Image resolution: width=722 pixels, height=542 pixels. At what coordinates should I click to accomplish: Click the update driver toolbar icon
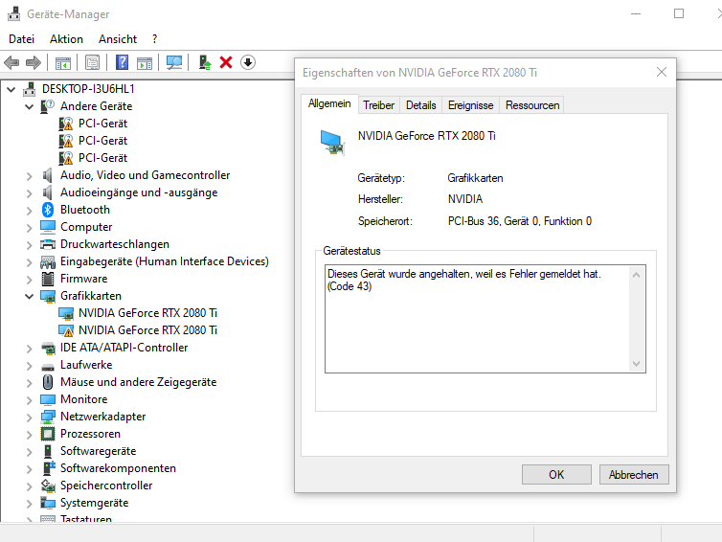(205, 62)
